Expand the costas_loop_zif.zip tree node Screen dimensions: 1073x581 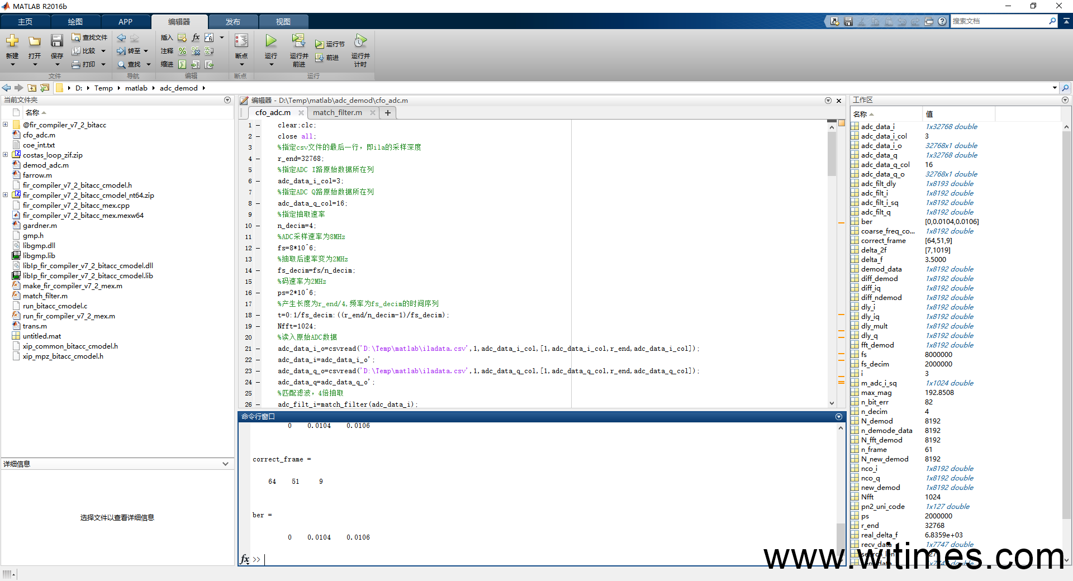pyautogui.click(x=6, y=155)
